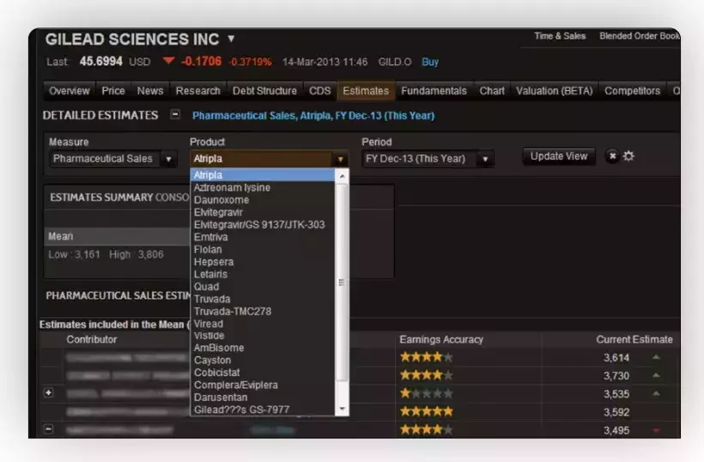Click green up arrow beside 3,614 estimate
The width and height of the screenshot is (704, 462).
(656, 357)
